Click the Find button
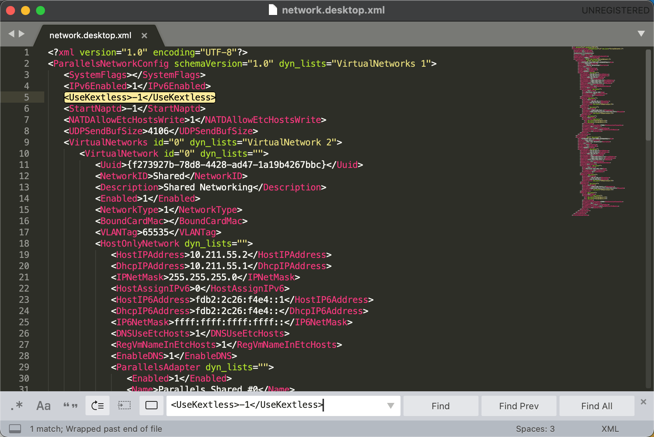Image resolution: width=654 pixels, height=437 pixels. pos(440,406)
